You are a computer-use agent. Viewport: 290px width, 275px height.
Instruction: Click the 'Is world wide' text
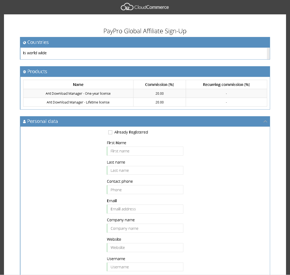(35, 53)
